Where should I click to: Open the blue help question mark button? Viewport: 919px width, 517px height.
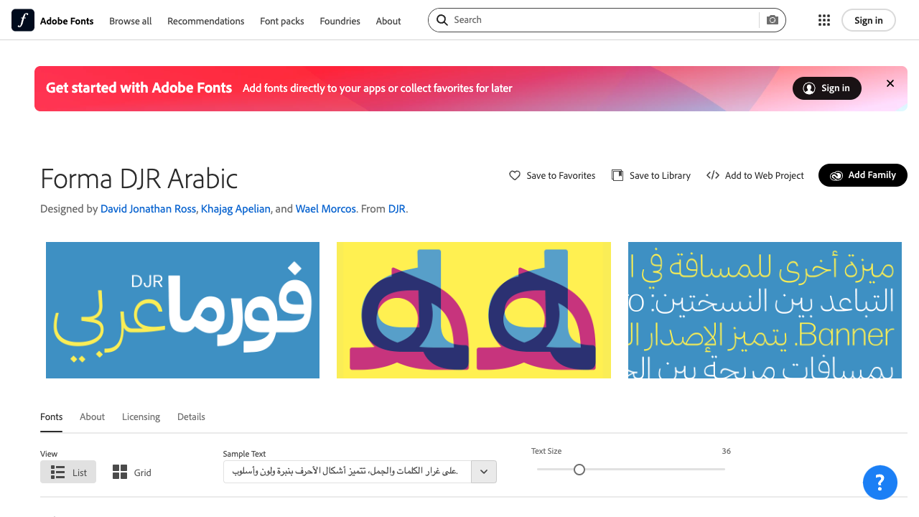tap(880, 483)
